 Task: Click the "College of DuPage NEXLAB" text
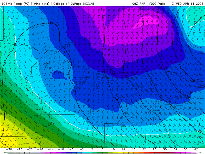[x=74, y=4]
